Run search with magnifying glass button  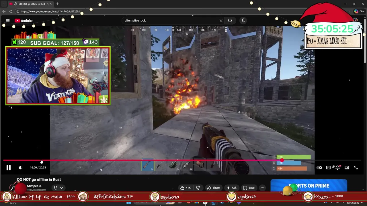(230, 21)
